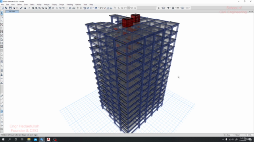Open the Options menu

point(78,5)
